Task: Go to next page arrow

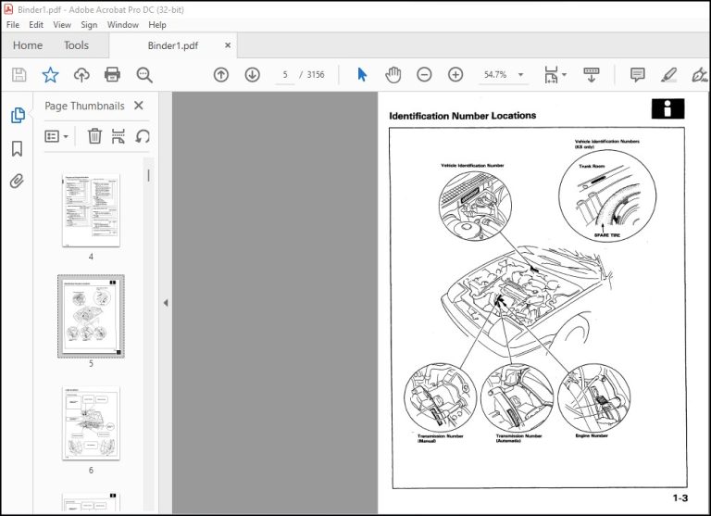Action: tap(252, 74)
